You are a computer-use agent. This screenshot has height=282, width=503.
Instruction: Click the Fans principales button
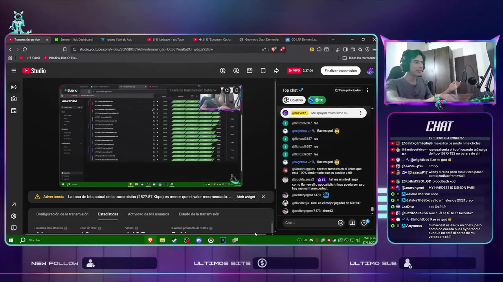pyautogui.click(x=347, y=90)
